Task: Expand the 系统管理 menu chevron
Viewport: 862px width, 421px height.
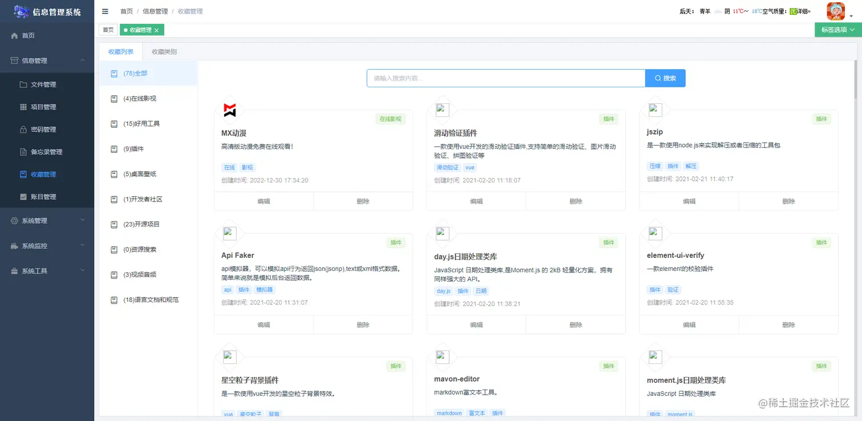Action: click(x=83, y=221)
